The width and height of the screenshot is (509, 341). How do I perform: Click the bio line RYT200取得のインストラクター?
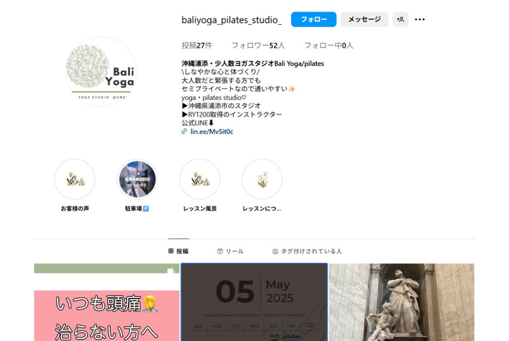(x=232, y=114)
